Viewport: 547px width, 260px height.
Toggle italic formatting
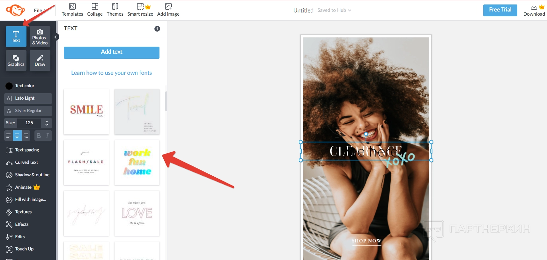click(x=47, y=136)
